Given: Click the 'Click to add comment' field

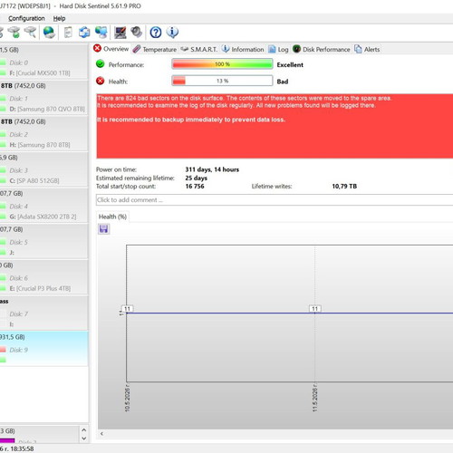Looking at the screenshot, I should coord(275,200).
